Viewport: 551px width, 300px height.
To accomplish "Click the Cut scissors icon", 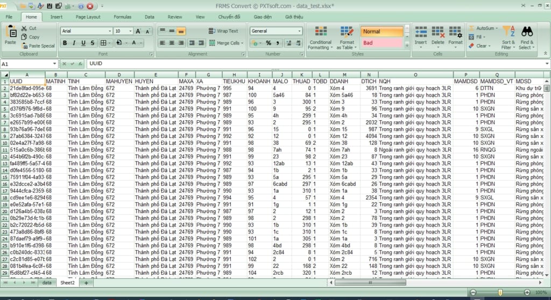I will pyautogui.click(x=25, y=28).
